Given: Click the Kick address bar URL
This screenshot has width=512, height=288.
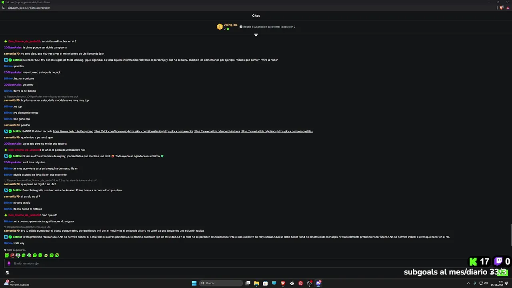Looking at the screenshot, I should click(x=29, y=8).
